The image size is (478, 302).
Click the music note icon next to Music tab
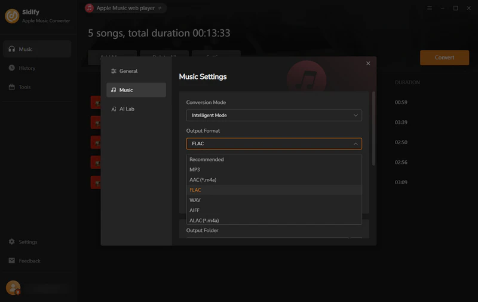point(114,90)
